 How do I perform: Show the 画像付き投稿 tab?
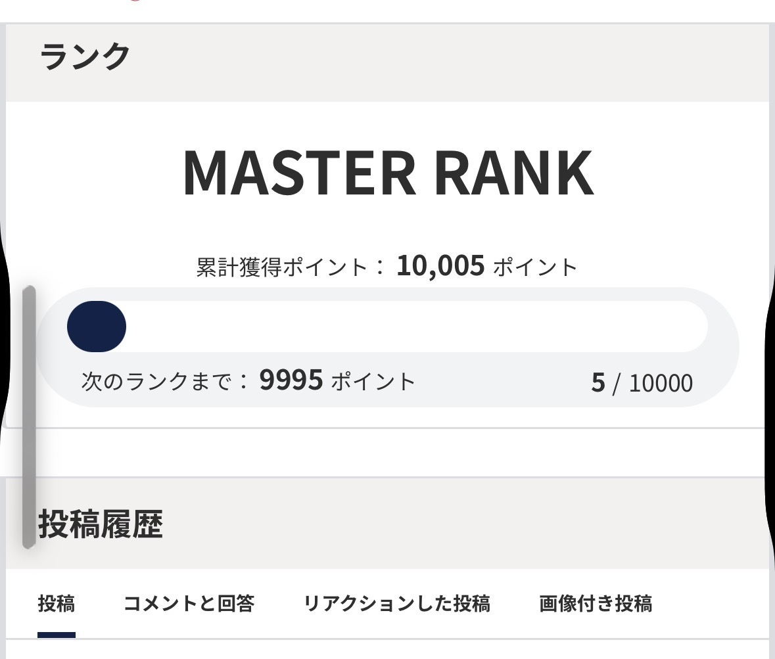(596, 603)
